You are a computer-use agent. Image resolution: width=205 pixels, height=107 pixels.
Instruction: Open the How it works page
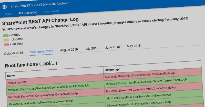(x=51, y=12)
